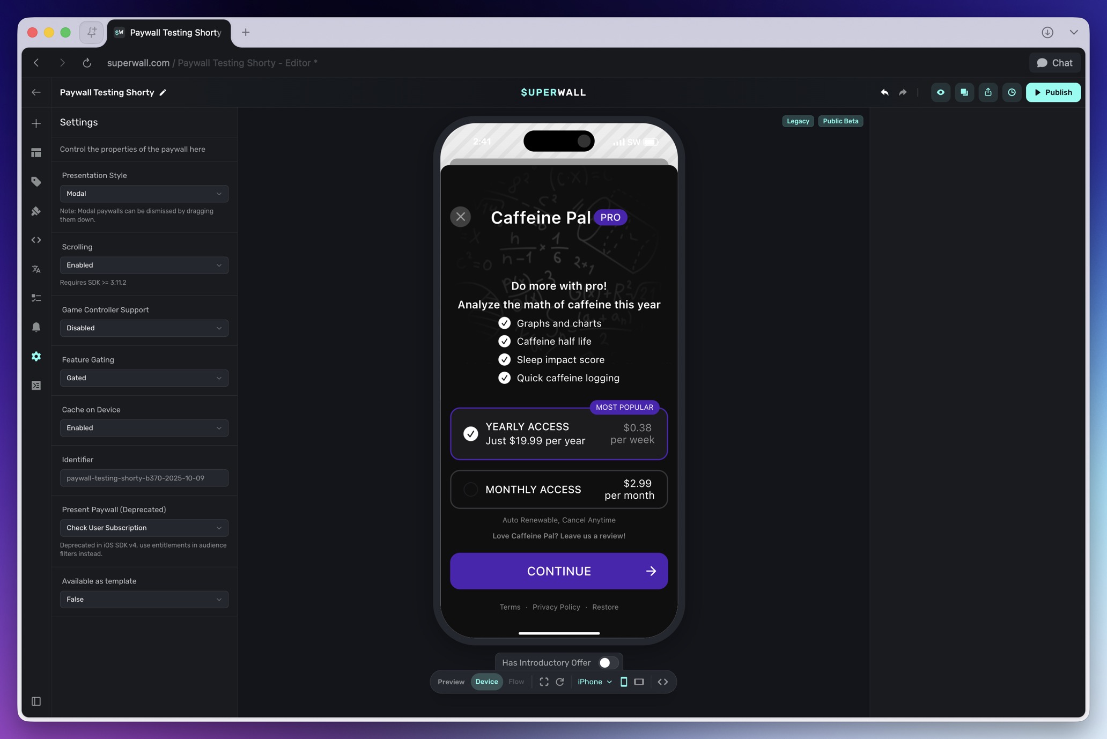Expand the browser tab list chevron
The height and width of the screenshot is (739, 1107).
click(1074, 32)
